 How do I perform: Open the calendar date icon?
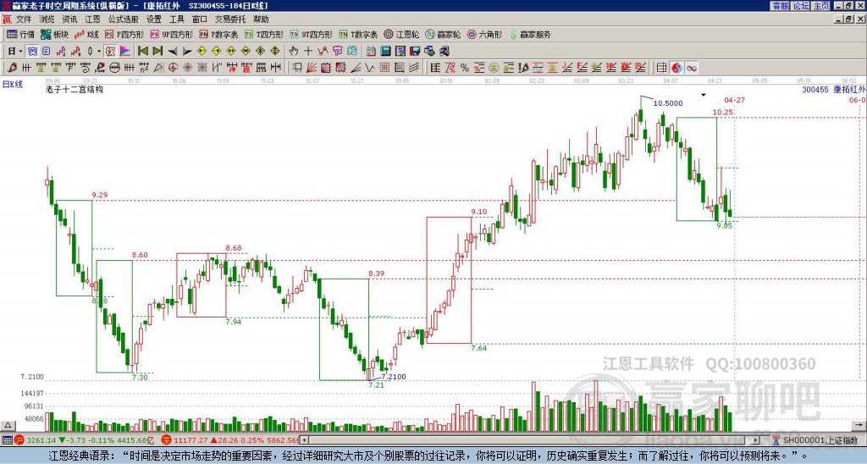click(x=371, y=52)
